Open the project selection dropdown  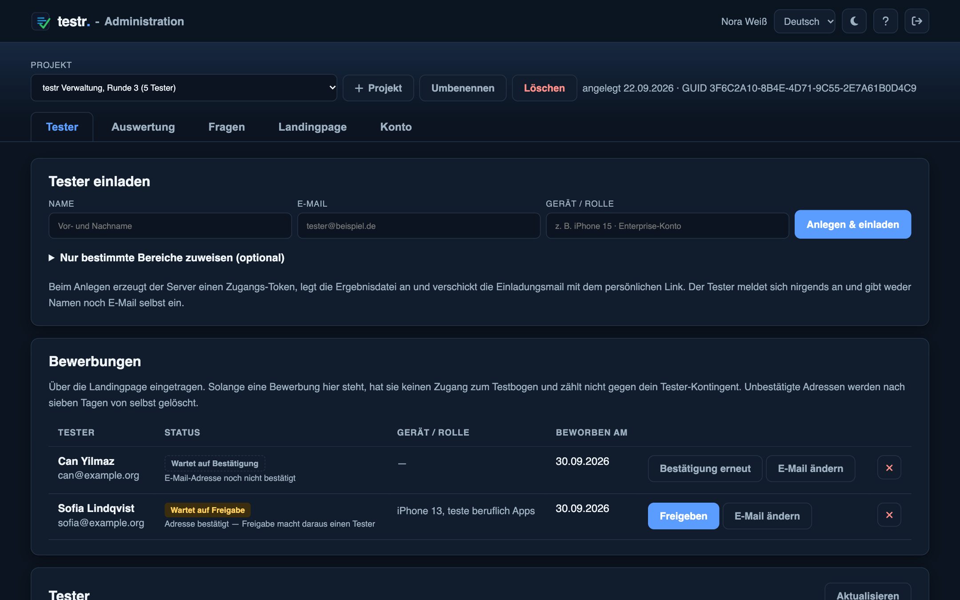click(184, 88)
